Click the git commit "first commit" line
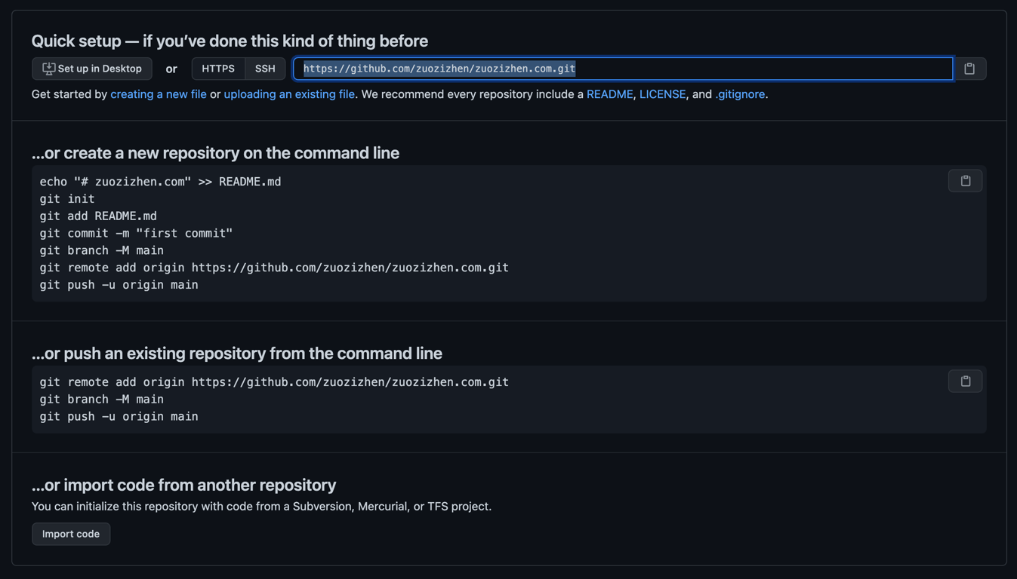The height and width of the screenshot is (579, 1017). point(136,234)
